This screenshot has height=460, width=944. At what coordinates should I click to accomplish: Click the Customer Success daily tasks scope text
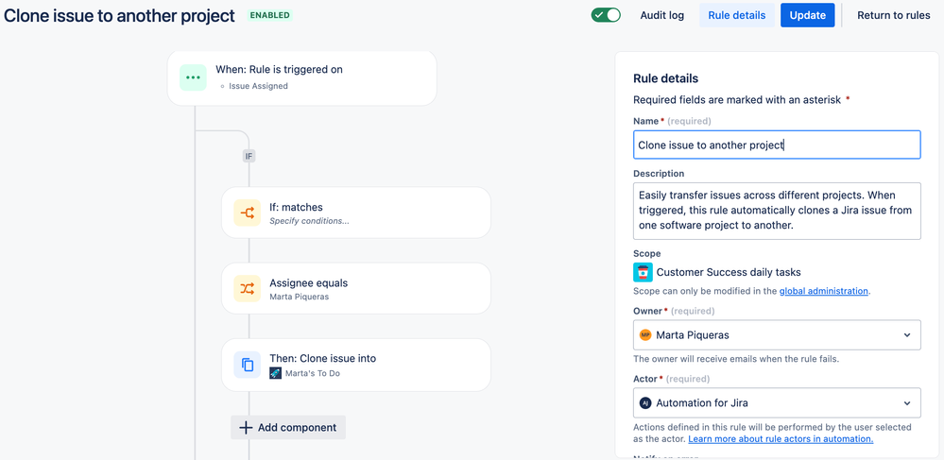click(x=729, y=272)
